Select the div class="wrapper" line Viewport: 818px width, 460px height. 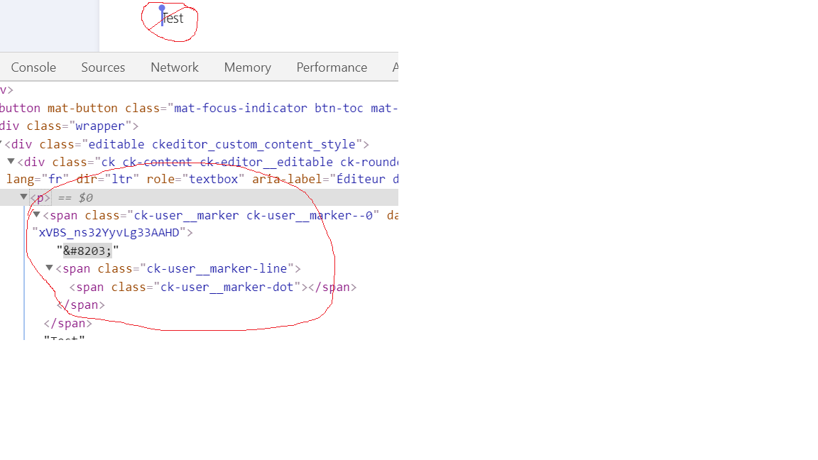(x=69, y=126)
